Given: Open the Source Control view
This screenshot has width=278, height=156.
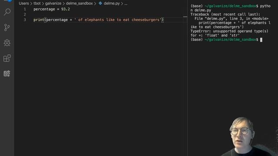Looking at the screenshot, I should 7,27.
